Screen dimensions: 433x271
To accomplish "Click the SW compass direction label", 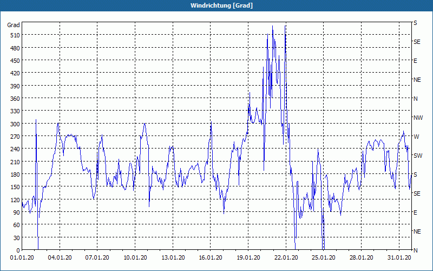I will [x=417, y=156].
